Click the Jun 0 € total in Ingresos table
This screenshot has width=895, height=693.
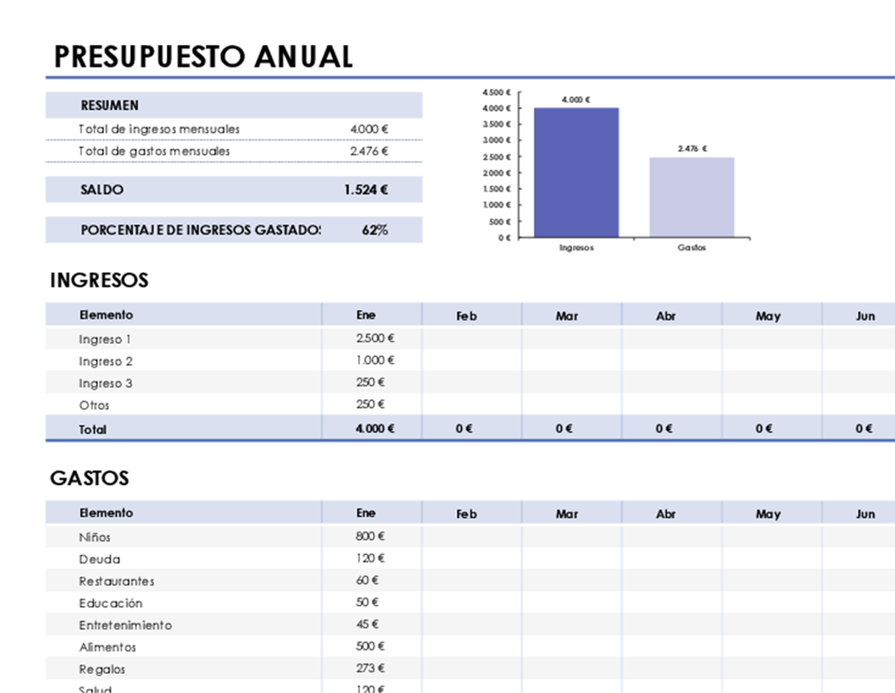[x=864, y=429]
